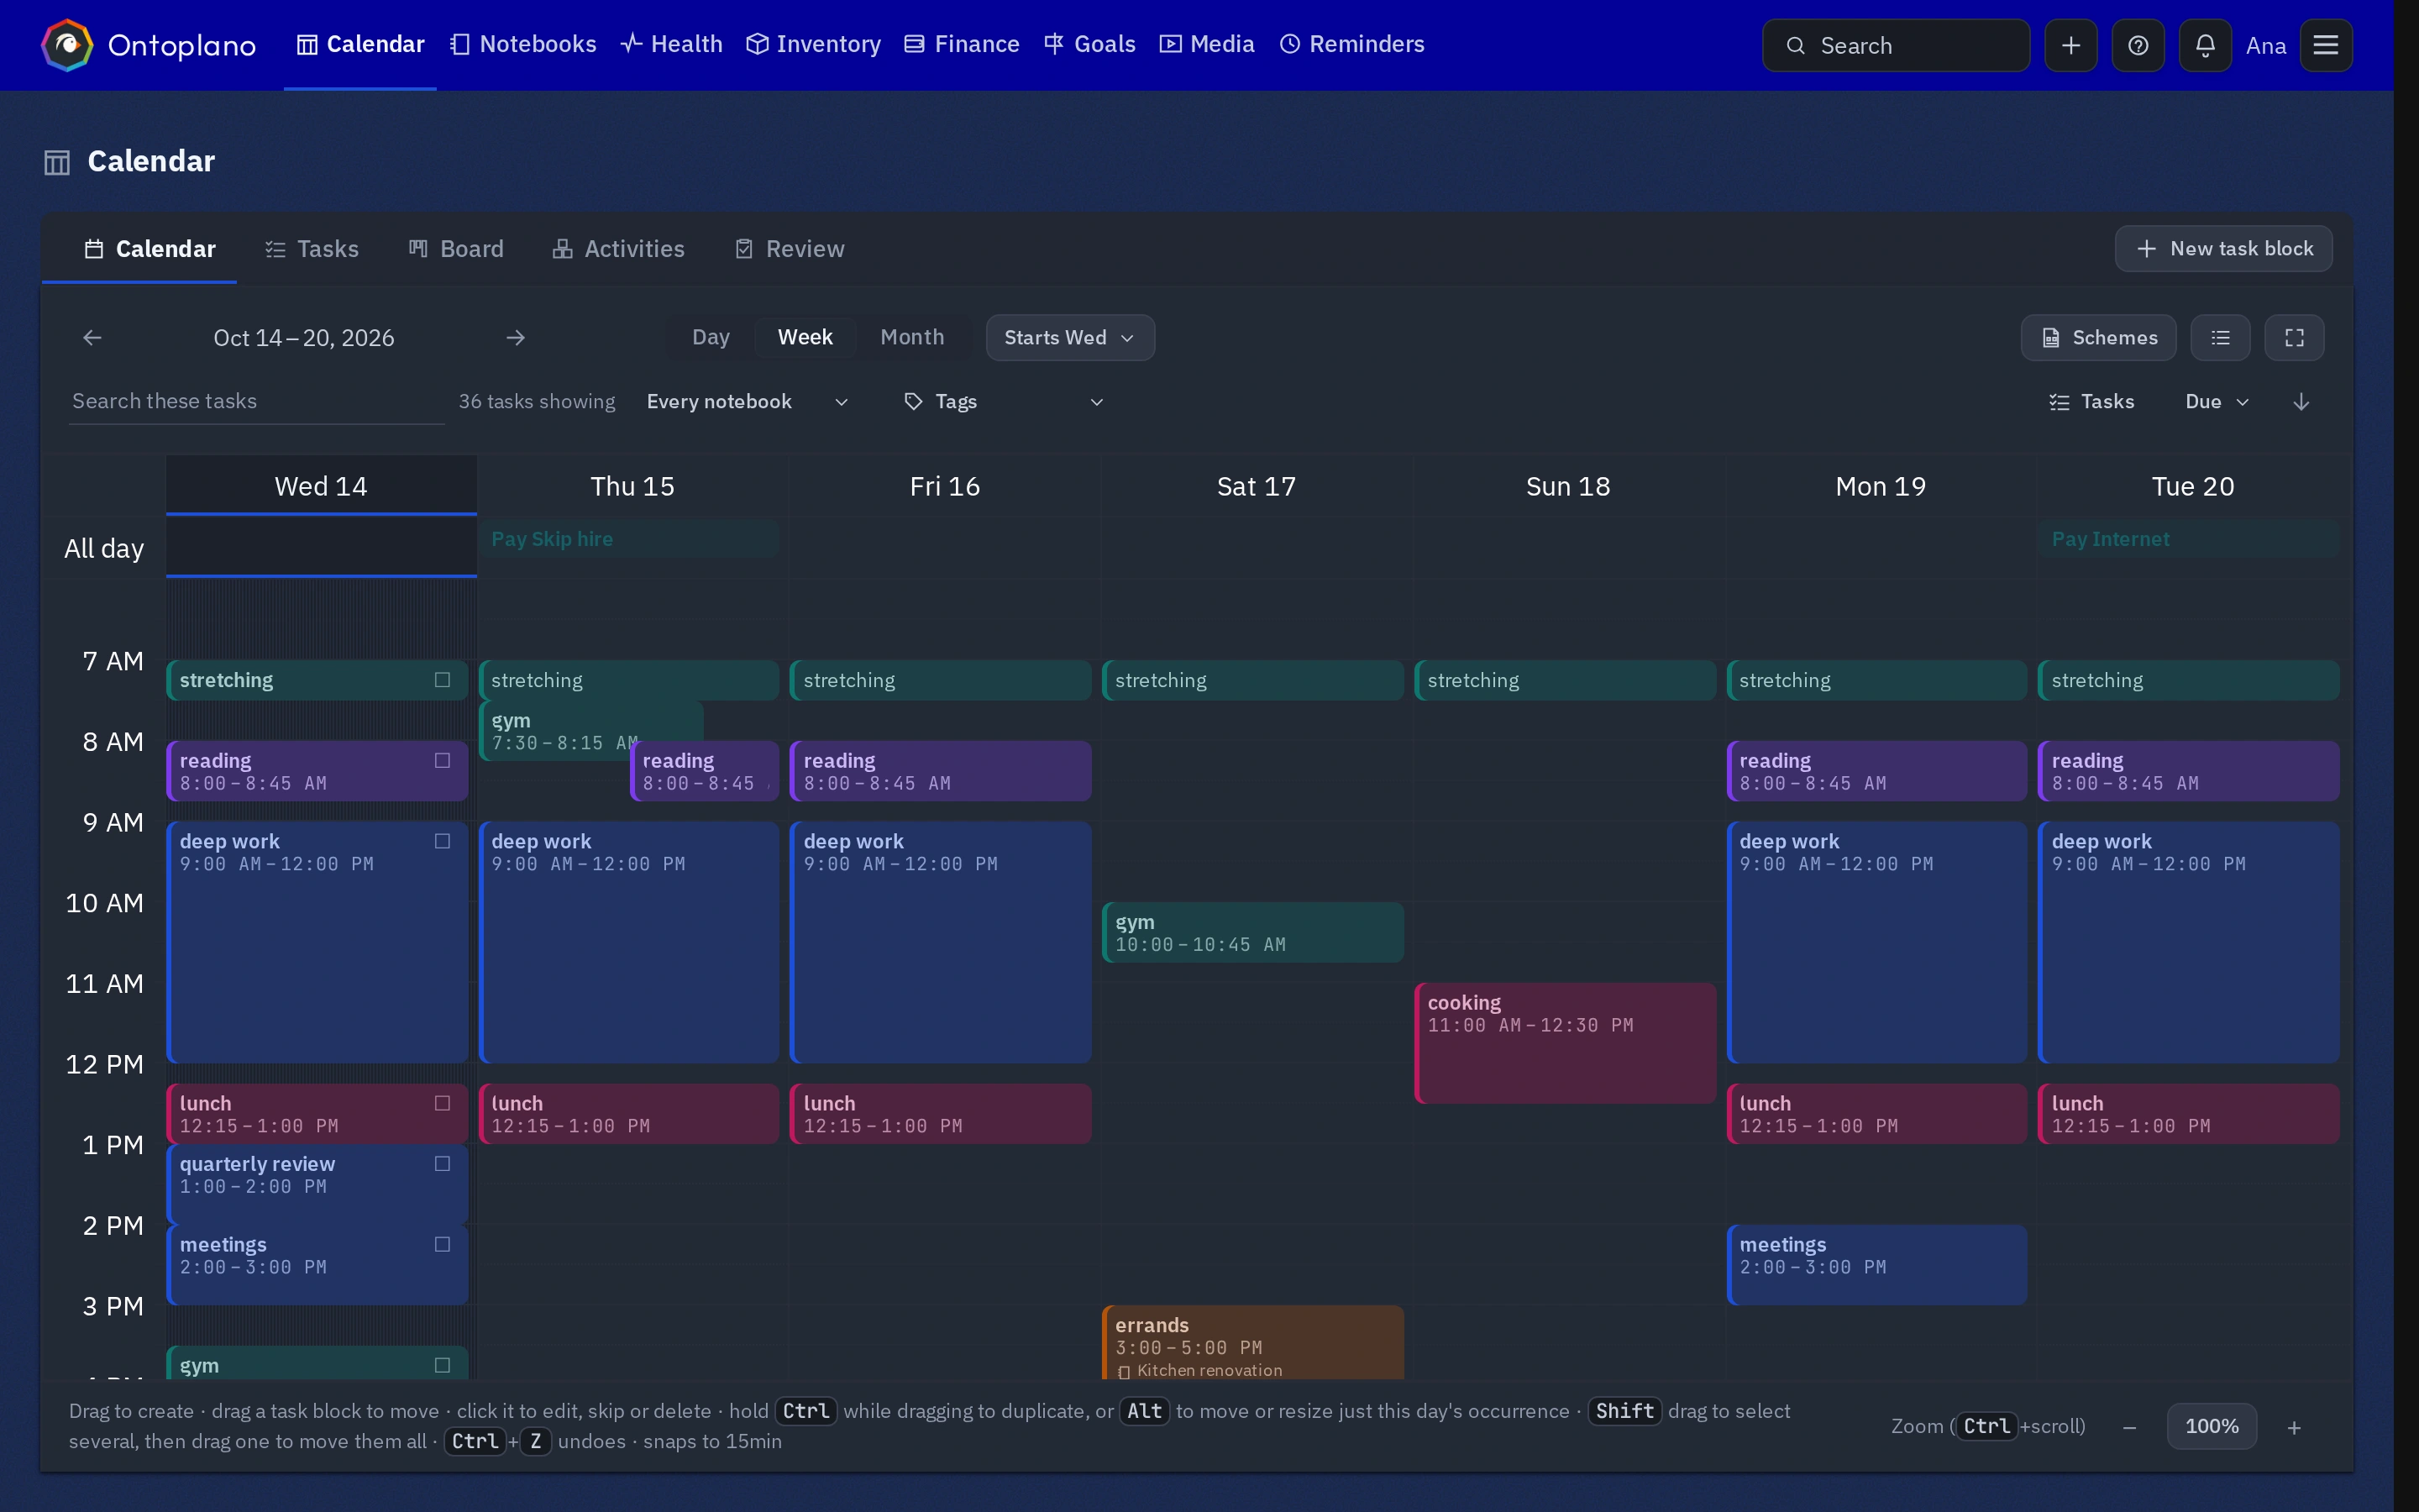2419x1512 pixels.
Task: Open Saturday errands task block
Action: [x=1252, y=1342]
